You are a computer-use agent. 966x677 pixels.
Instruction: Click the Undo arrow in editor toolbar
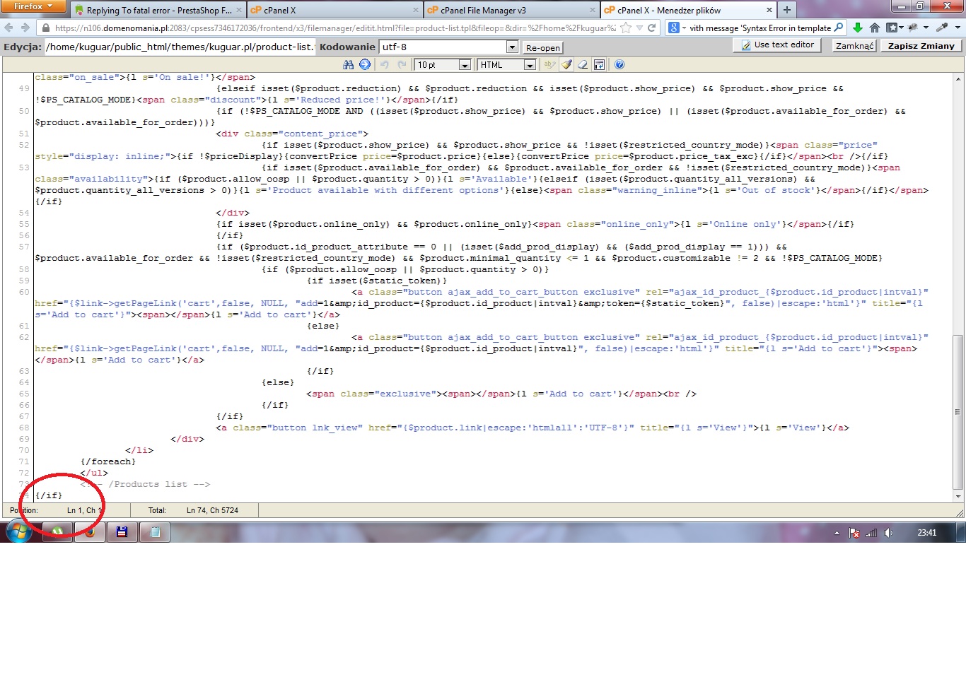click(x=385, y=64)
